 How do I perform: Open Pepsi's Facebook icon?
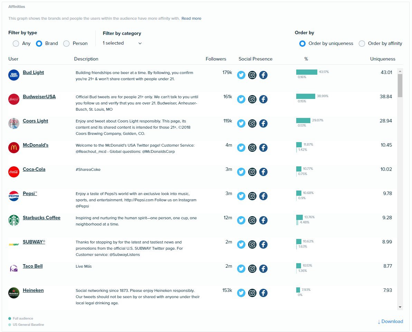(x=263, y=196)
